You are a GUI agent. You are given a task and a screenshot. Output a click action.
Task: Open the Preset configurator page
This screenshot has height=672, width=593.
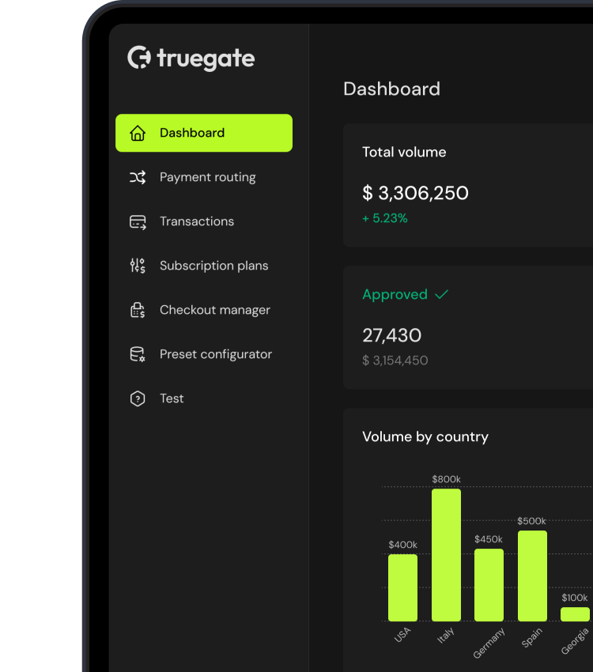coord(204,354)
